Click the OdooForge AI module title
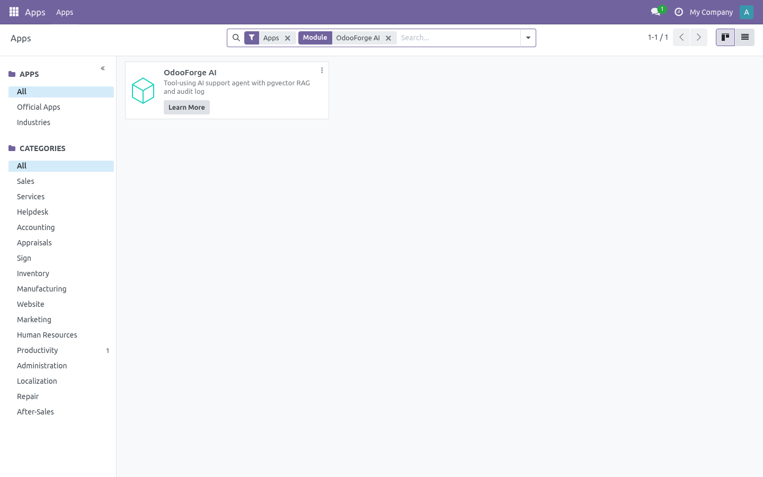This screenshot has height=477, width=763. (x=190, y=73)
